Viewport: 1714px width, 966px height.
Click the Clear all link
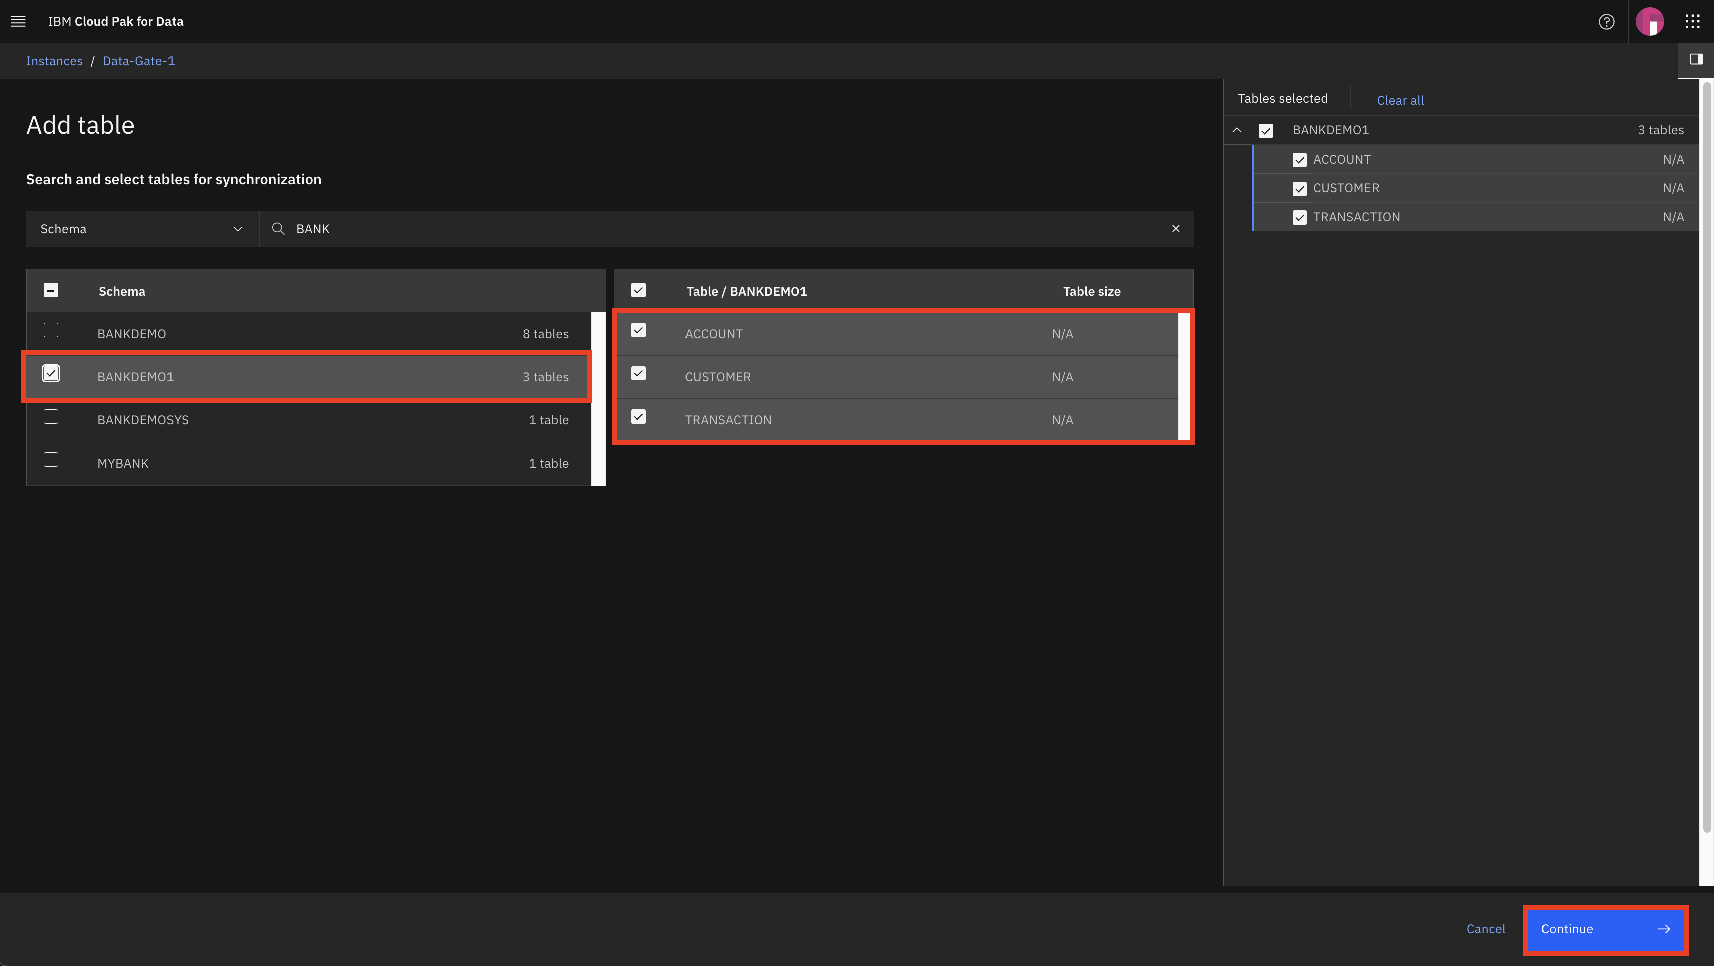[x=1400, y=100]
